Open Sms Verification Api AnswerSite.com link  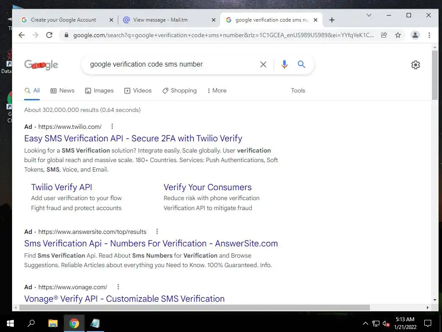[x=151, y=243]
